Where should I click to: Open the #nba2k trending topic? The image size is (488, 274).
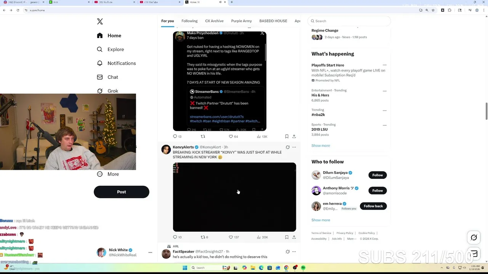click(x=318, y=115)
